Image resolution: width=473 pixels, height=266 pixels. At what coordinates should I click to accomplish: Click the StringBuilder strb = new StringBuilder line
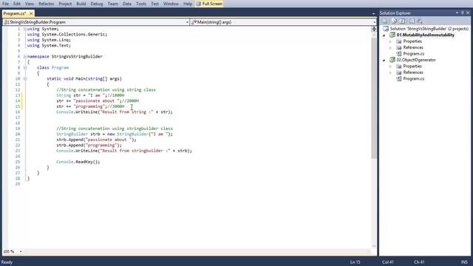pyautogui.click(x=115, y=134)
